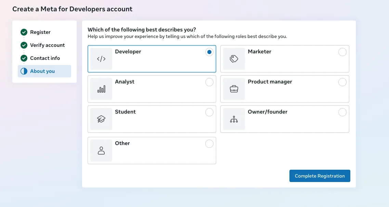Choose the Product manager radio button

click(342, 82)
